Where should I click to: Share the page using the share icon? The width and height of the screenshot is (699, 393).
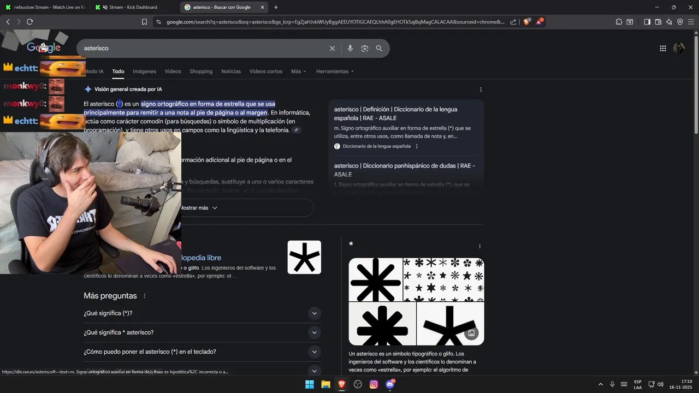point(513,22)
